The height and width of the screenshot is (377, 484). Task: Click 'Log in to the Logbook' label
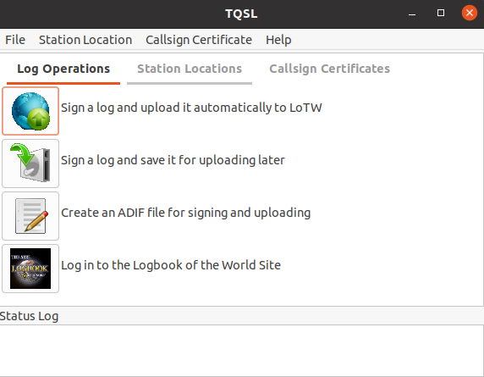pos(171,265)
